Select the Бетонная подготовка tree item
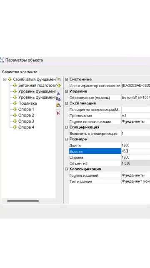Image resolution: width=150 pixels, height=268 pixels. (x=37, y=85)
